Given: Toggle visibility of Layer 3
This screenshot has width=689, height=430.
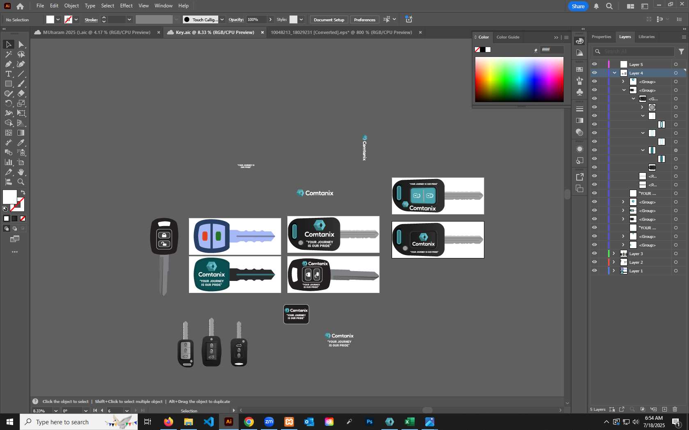Looking at the screenshot, I should pyautogui.click(x=594, y=253).
